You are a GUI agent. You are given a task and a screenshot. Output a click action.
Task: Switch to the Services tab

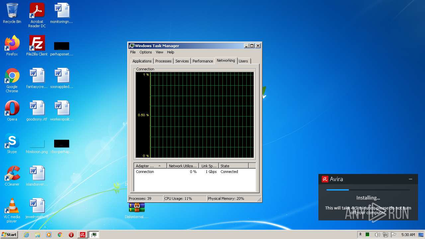(x=182, y=61)
